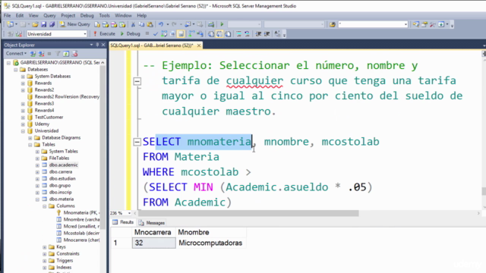Open the View menu

tap(33, 15)
